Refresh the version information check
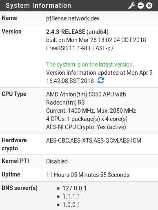Screen dimensions: 158x210 (101, 80)
